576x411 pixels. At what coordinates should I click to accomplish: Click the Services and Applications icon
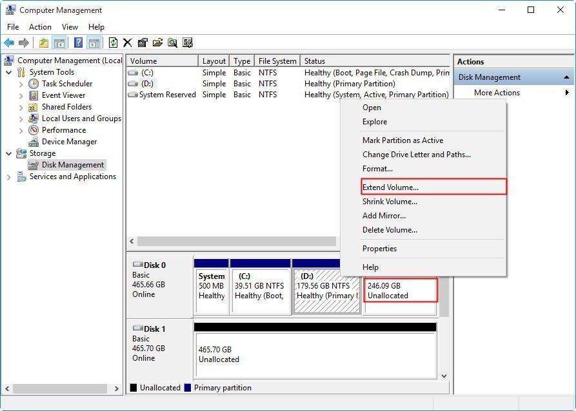pos(21,177)
